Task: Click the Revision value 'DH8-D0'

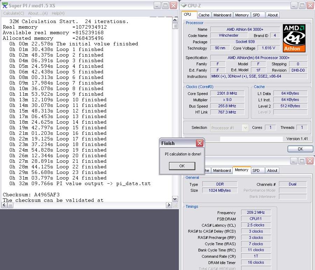Action: [x=298, y=70]
